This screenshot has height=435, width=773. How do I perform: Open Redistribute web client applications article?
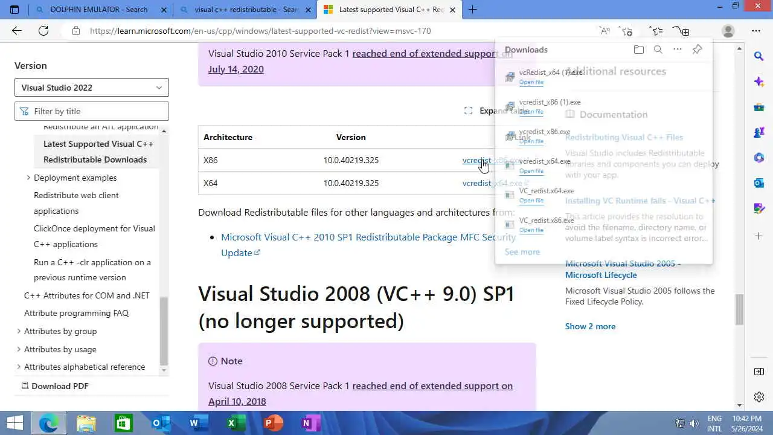coord(76,203)
